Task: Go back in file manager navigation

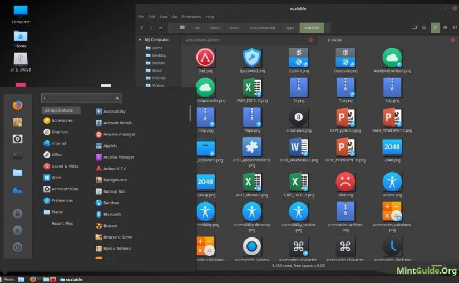Action: coord(142,28)
